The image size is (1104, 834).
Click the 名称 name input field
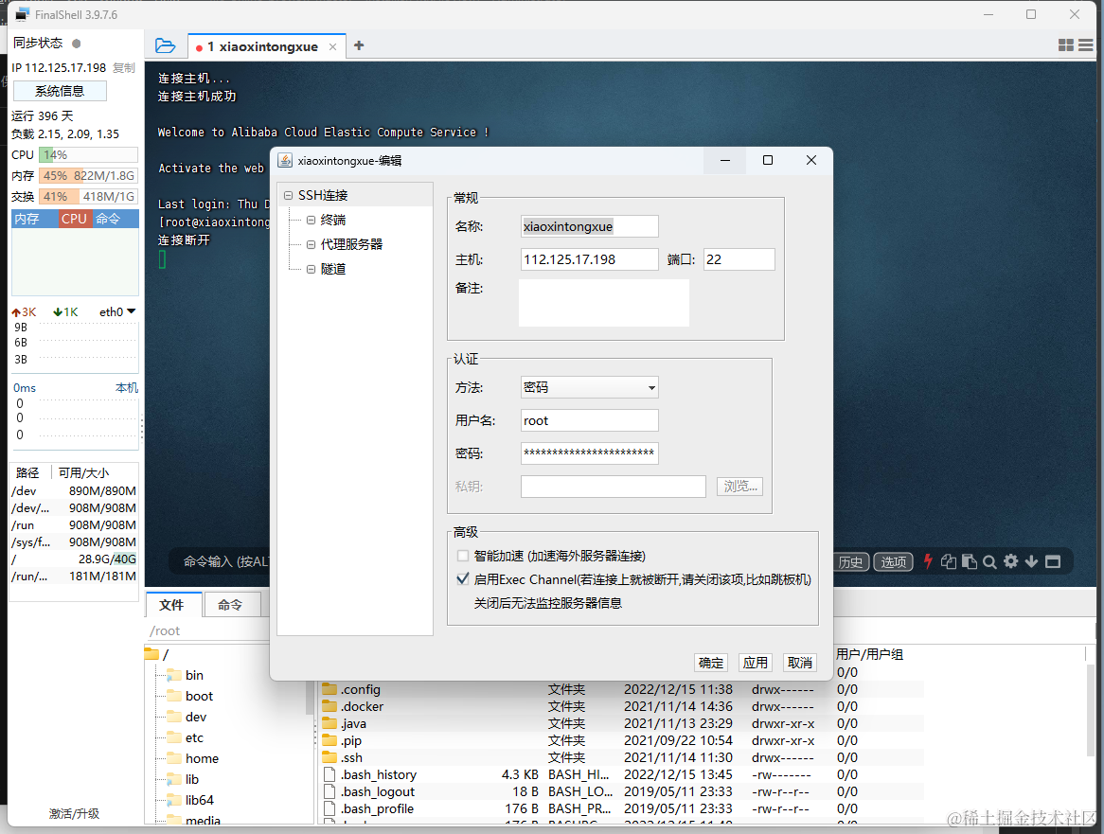click(589, 226)
